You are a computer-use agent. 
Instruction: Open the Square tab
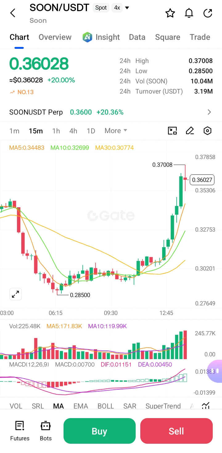point(168,37)
